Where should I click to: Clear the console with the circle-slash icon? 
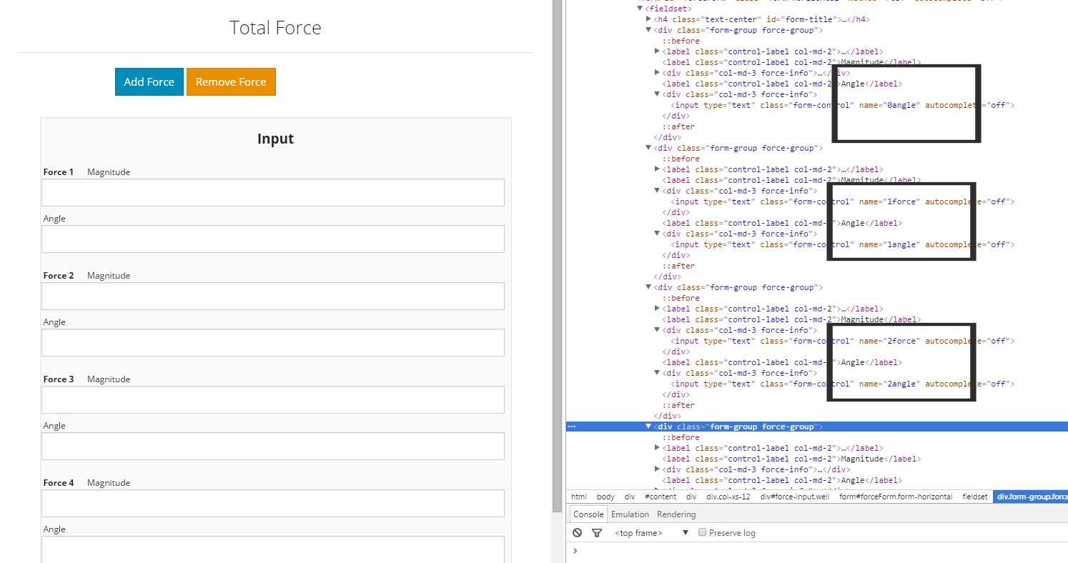click(x=578, y=532)
